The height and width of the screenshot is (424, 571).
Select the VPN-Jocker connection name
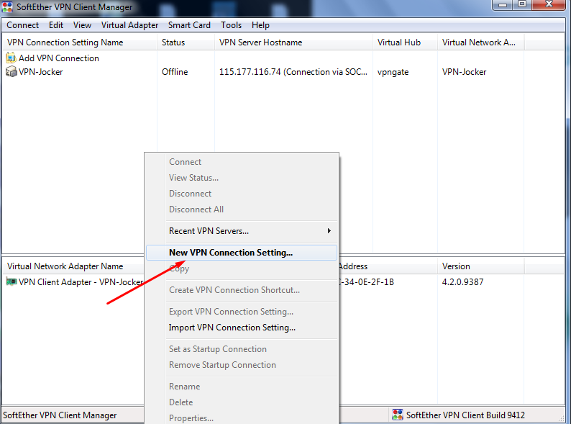pyautogui.click(x=41, y=72)
